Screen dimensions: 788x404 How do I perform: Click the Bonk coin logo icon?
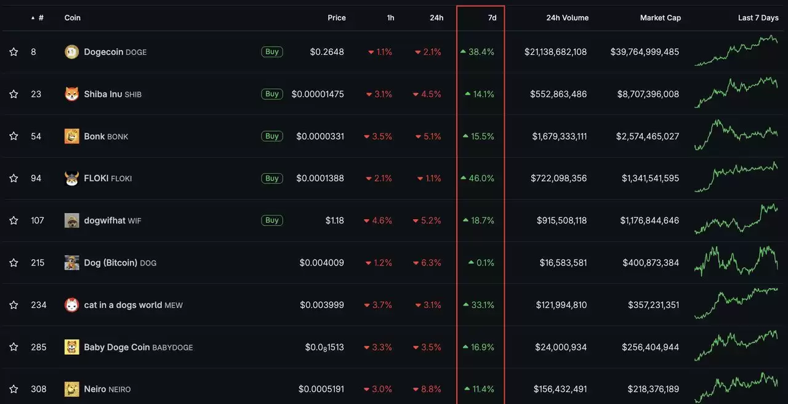(71, 136)
